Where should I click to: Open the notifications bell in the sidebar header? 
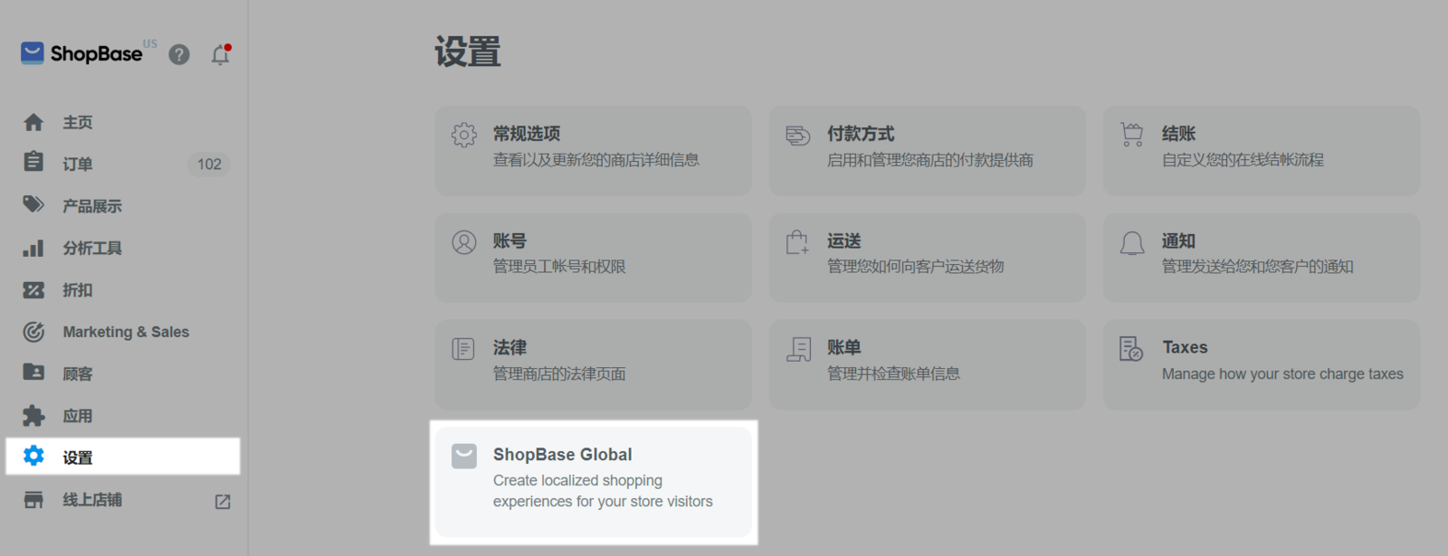coord(220,54)
